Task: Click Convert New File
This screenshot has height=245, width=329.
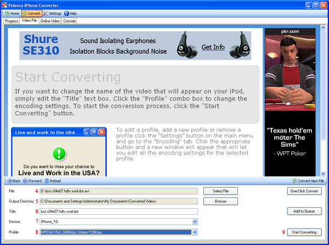Action: pyautogui.click(x=308, y=181)
